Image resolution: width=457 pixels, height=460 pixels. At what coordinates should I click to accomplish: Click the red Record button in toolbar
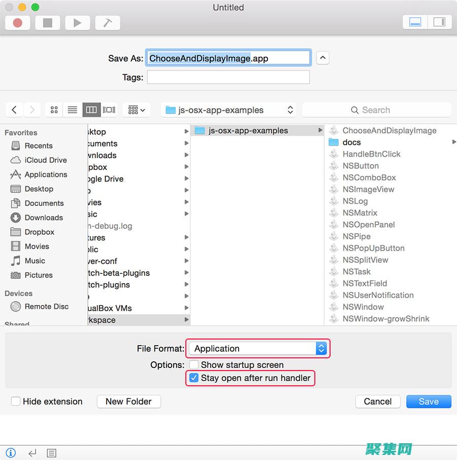pyautogui.click(x=18, y=23)
